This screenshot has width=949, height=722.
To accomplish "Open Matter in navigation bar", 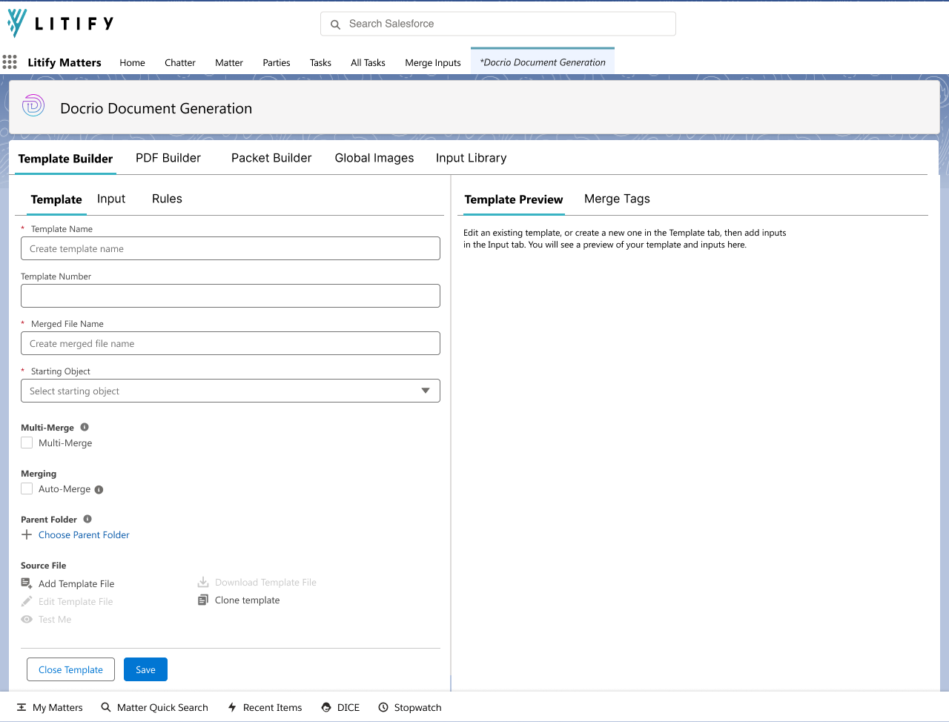I will click(229, 63).
